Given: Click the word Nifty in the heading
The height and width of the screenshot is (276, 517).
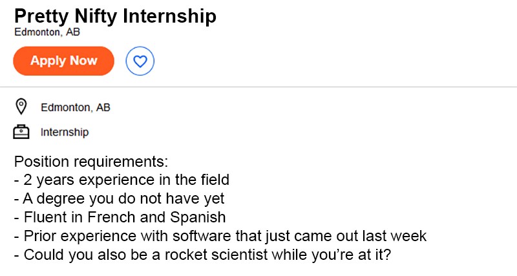Looking at the screenshot, I should [x=96, y=17].
